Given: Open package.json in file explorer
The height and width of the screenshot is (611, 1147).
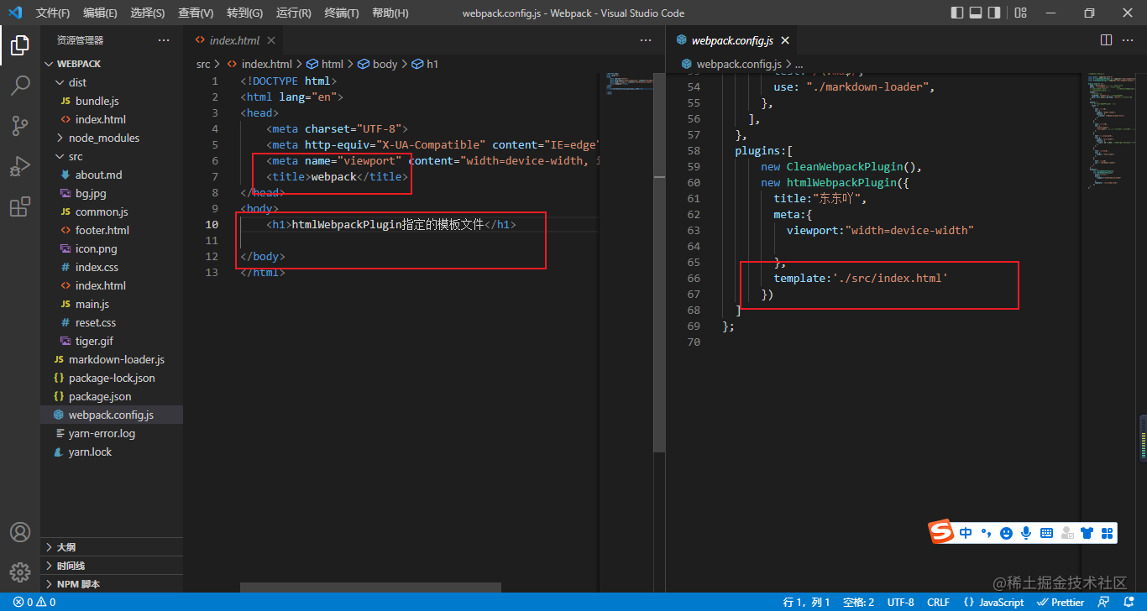Looking at the screenshot, I should pos(112,396).
